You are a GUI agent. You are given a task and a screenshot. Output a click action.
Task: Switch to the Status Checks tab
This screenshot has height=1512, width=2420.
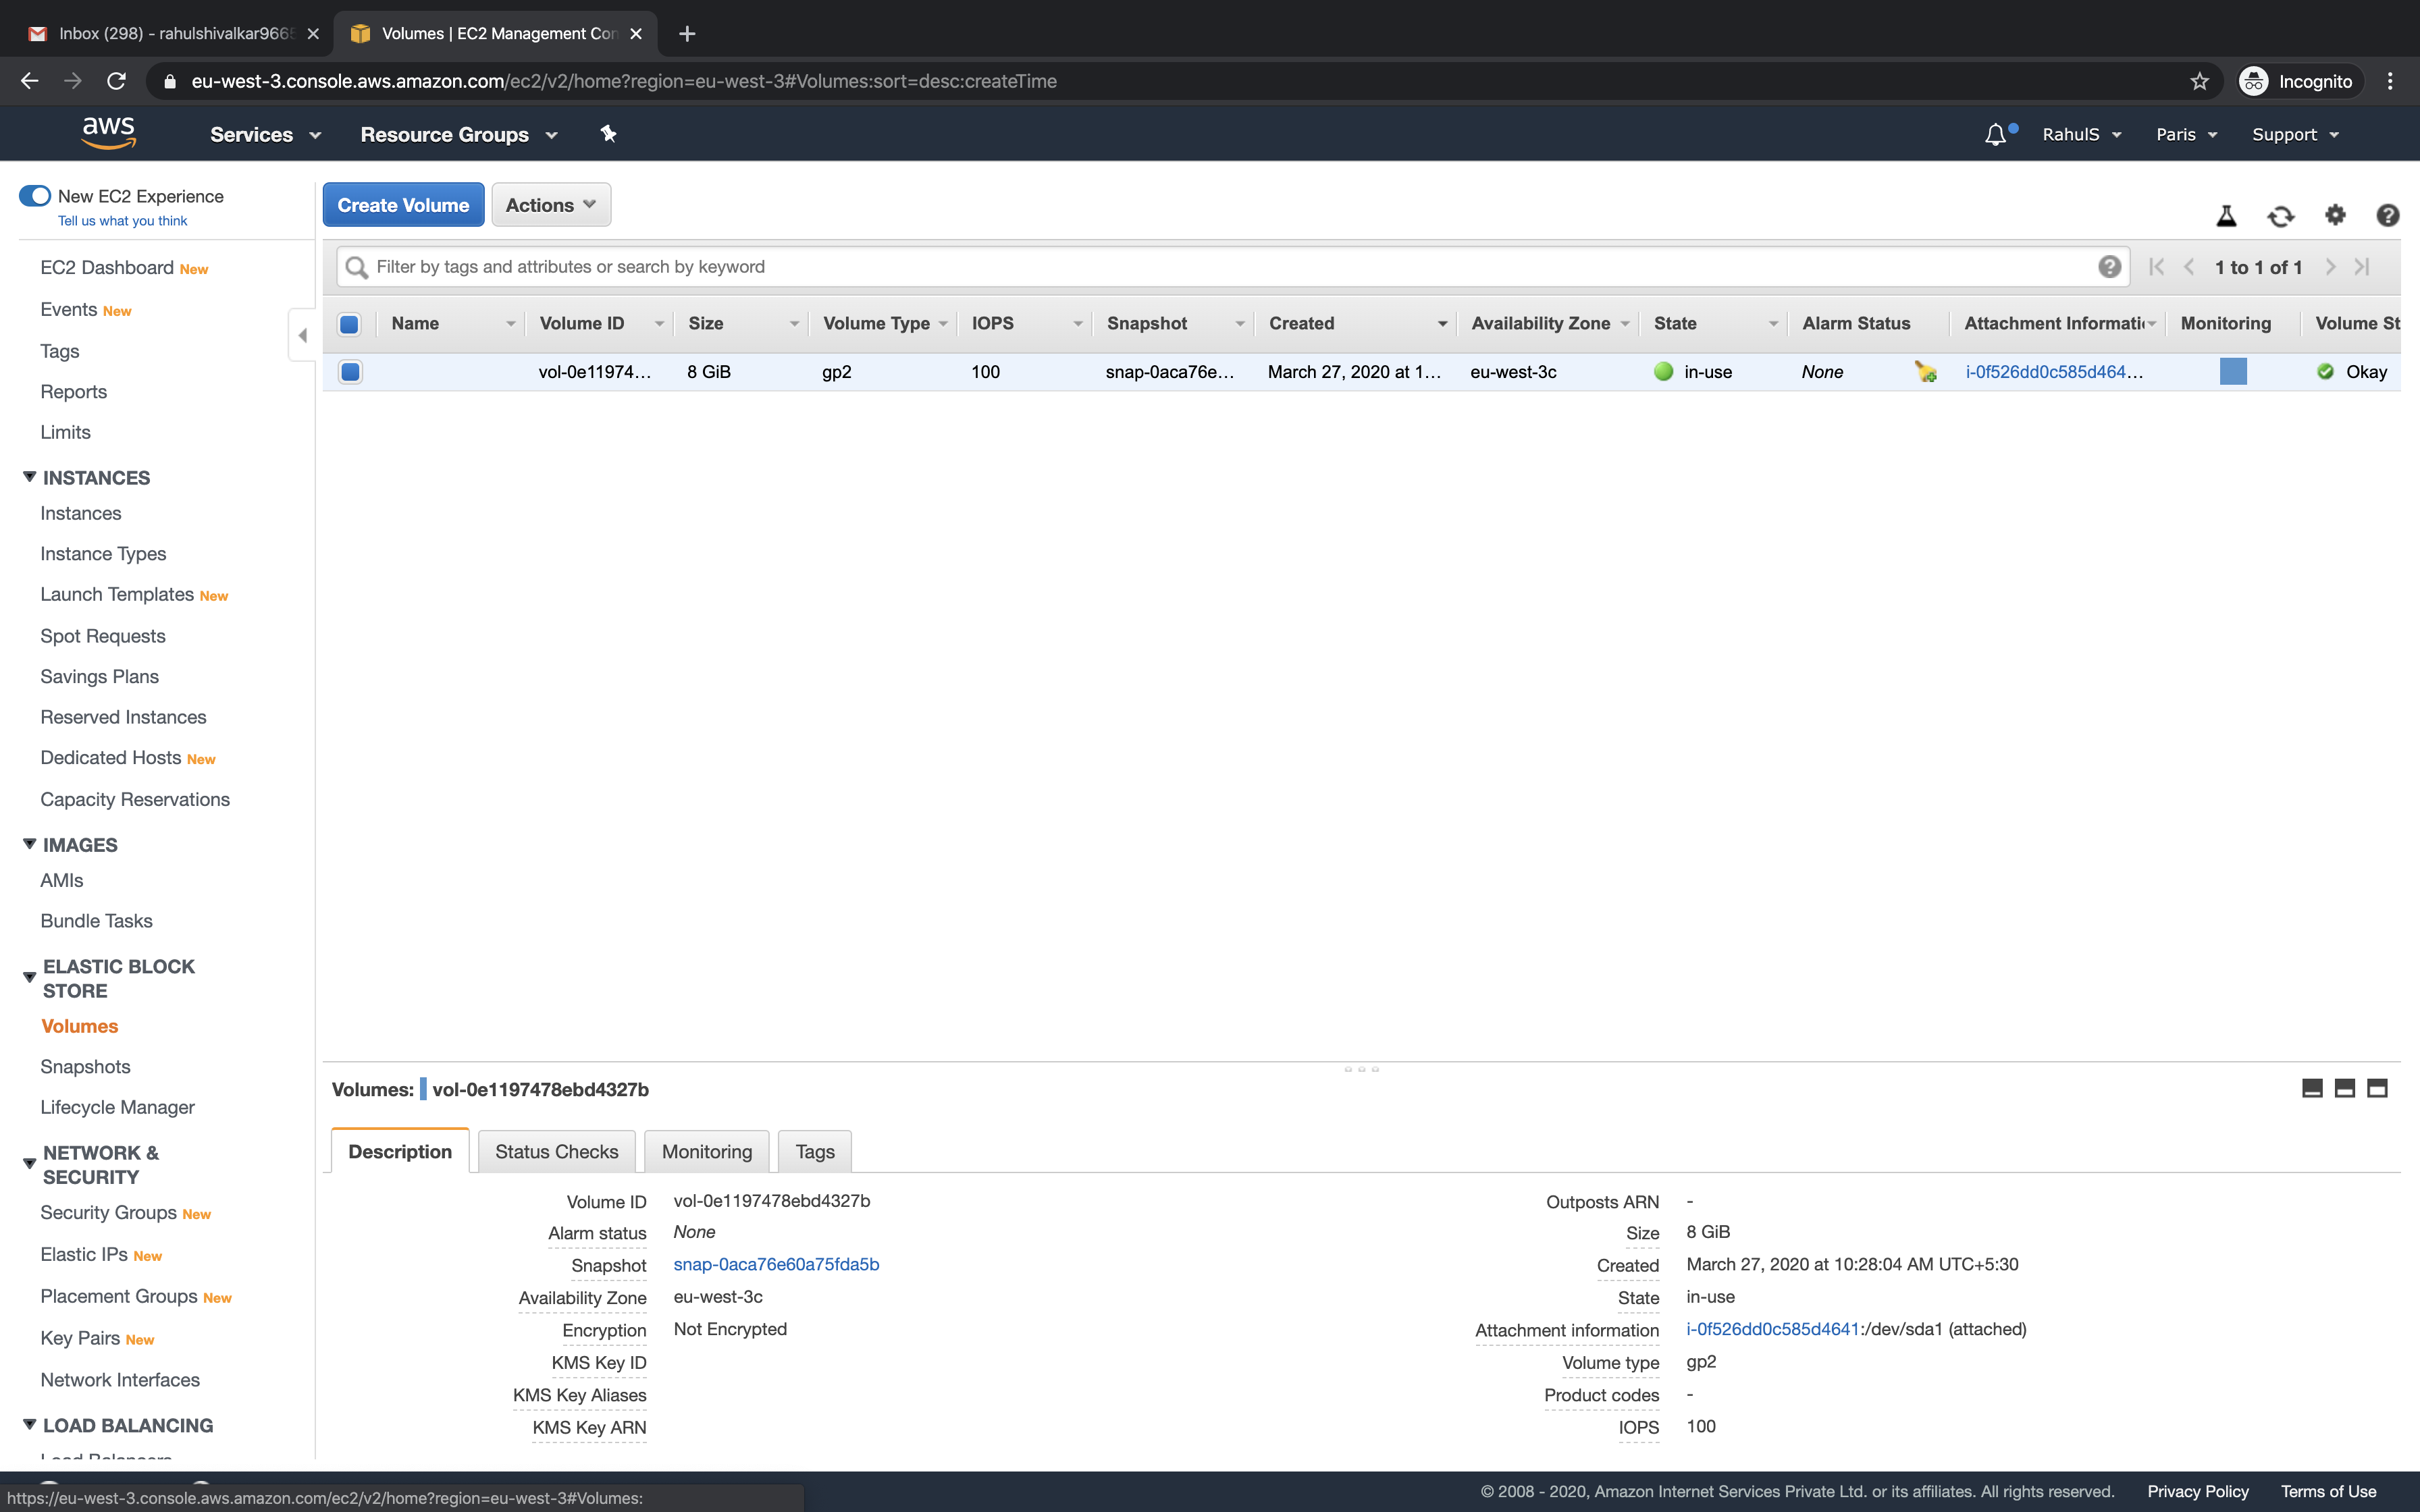coord(556,1151)
